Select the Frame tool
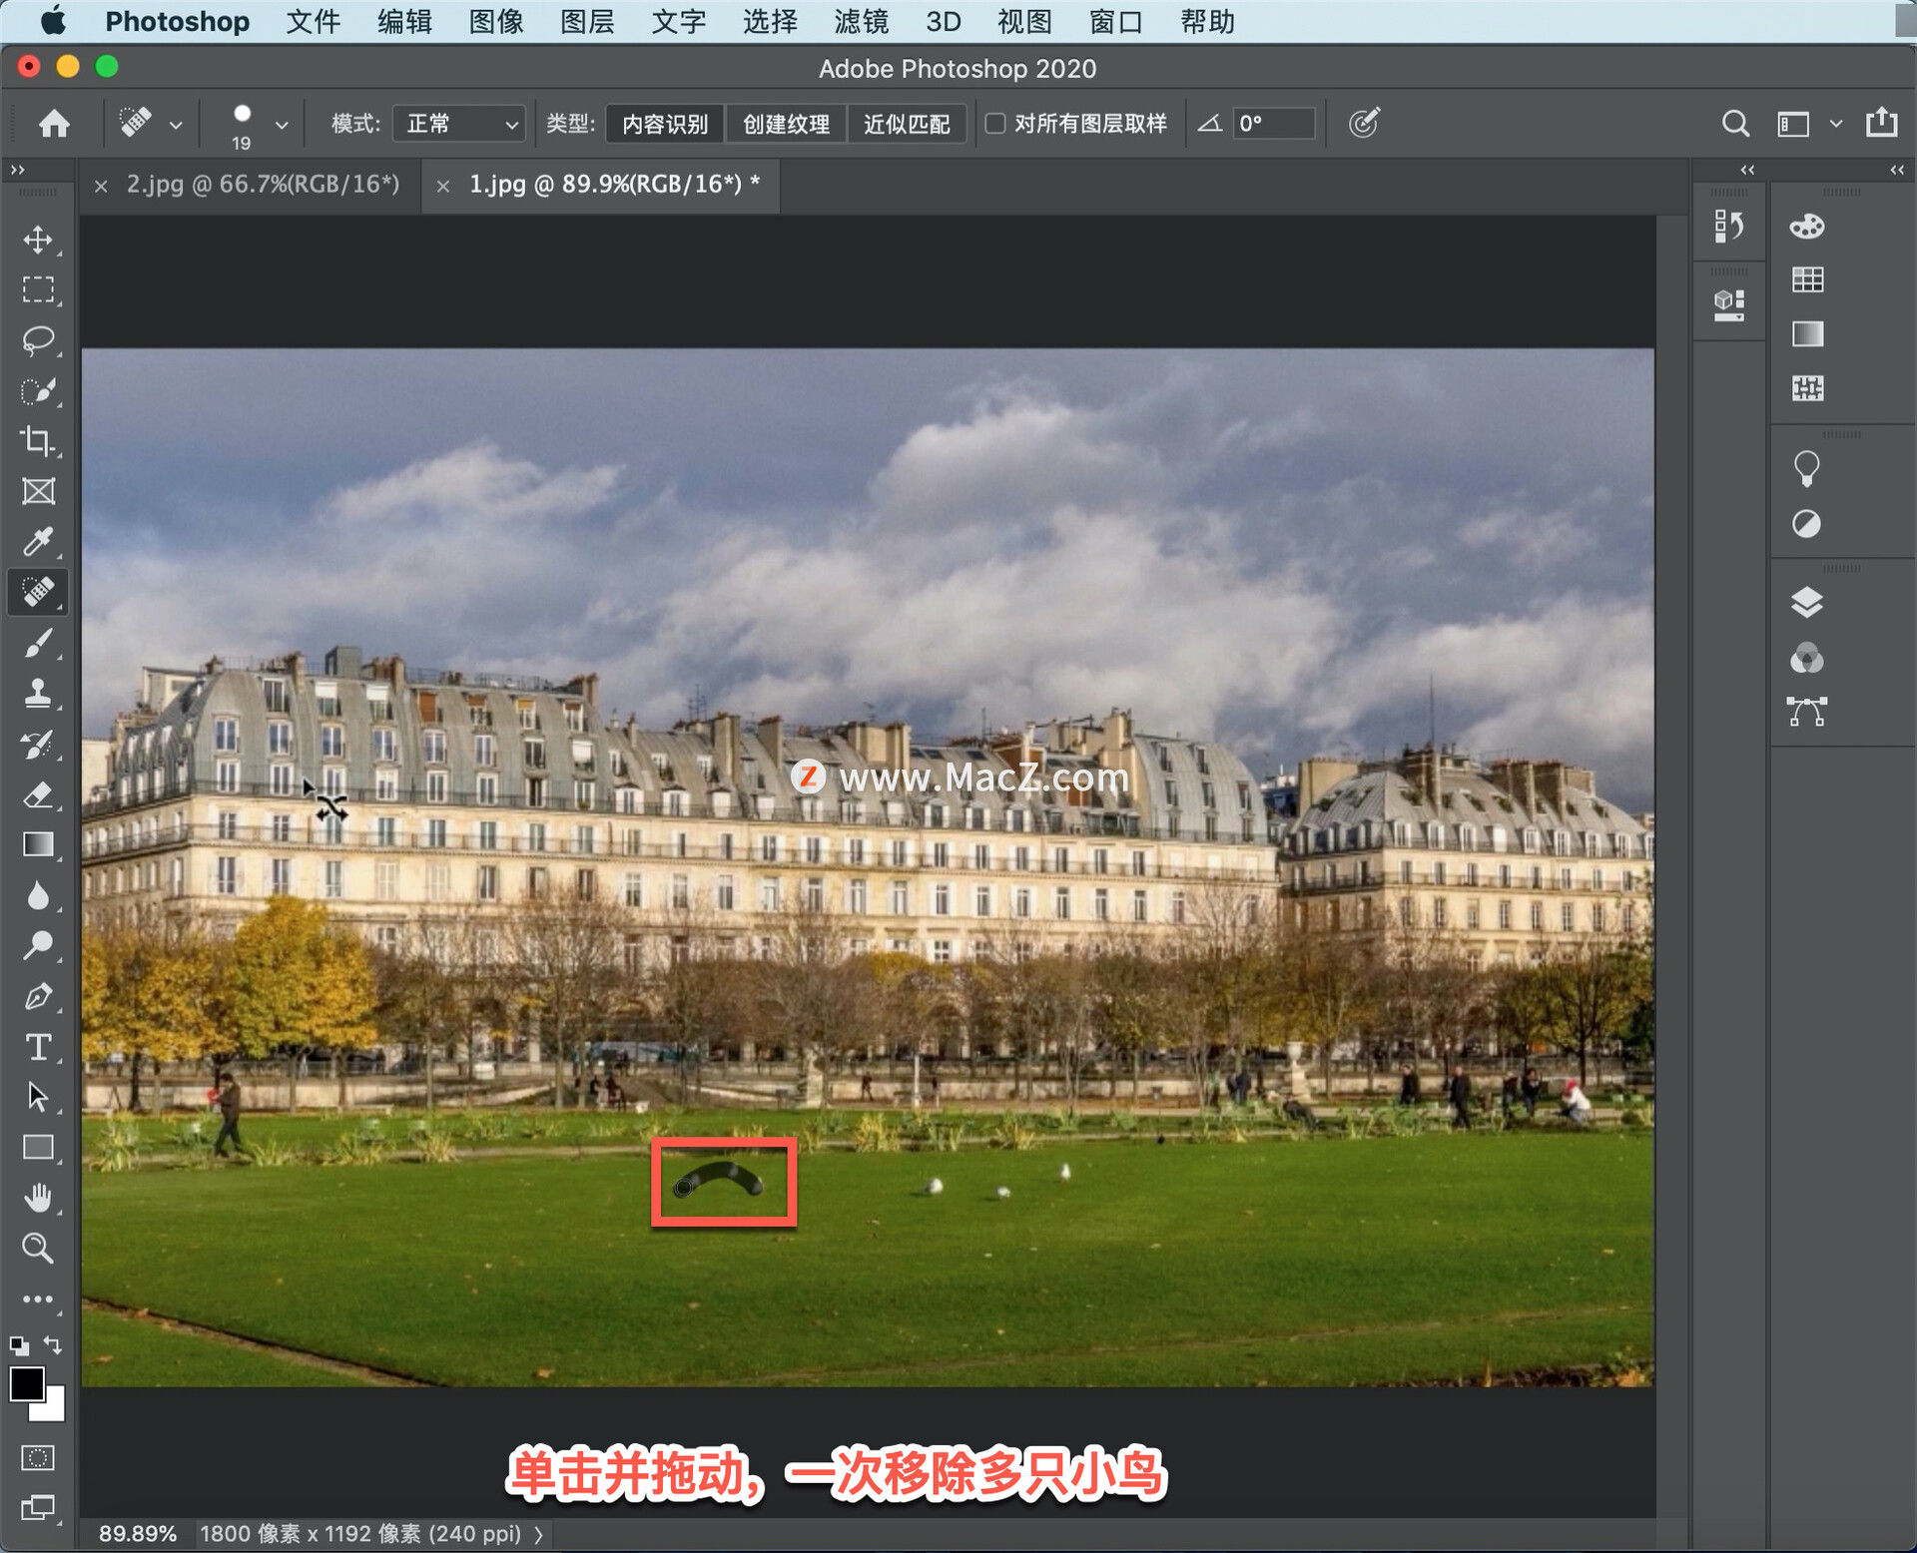 pos(38,491)
